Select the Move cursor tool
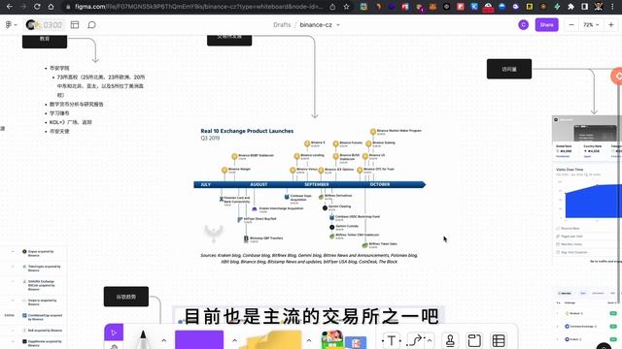 (x=114, y=333)
